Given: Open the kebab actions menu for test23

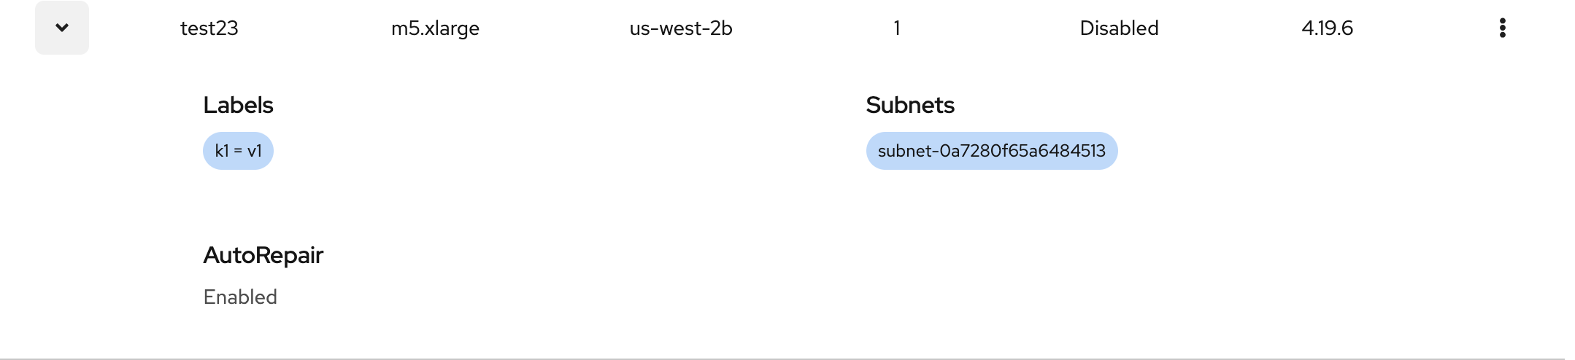Looking at the screenshot, I should click(x=1502, y=28).
